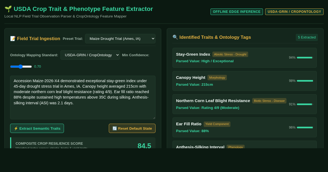This screenshot has height=172, width=328.
Task: Click the USDA-GRIN / CROPONTOLOGY badge
Action: click(294, 12)
